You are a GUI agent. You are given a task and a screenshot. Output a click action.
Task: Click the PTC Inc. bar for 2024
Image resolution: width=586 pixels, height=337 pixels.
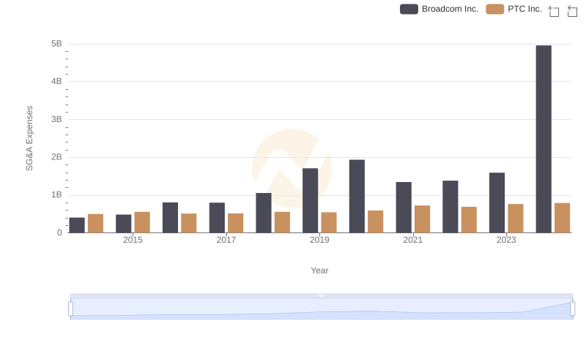point(562,218)
